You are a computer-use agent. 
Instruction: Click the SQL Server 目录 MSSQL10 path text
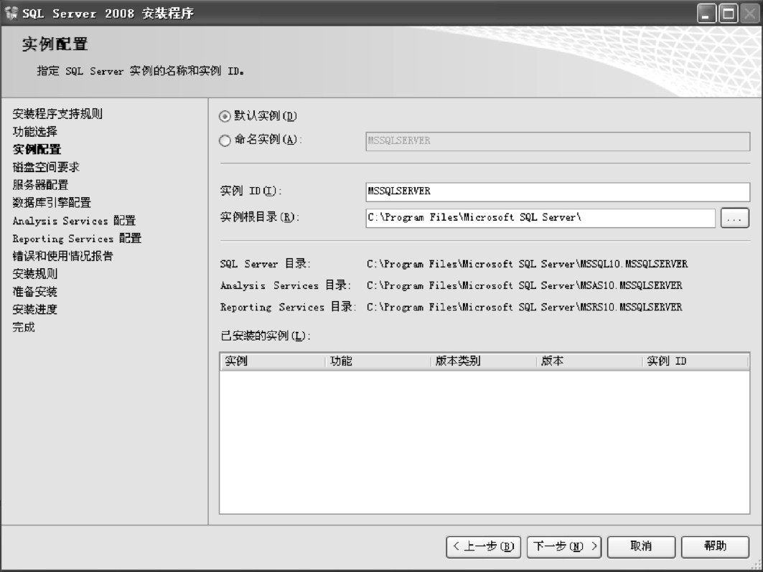[x=527, y=264]
